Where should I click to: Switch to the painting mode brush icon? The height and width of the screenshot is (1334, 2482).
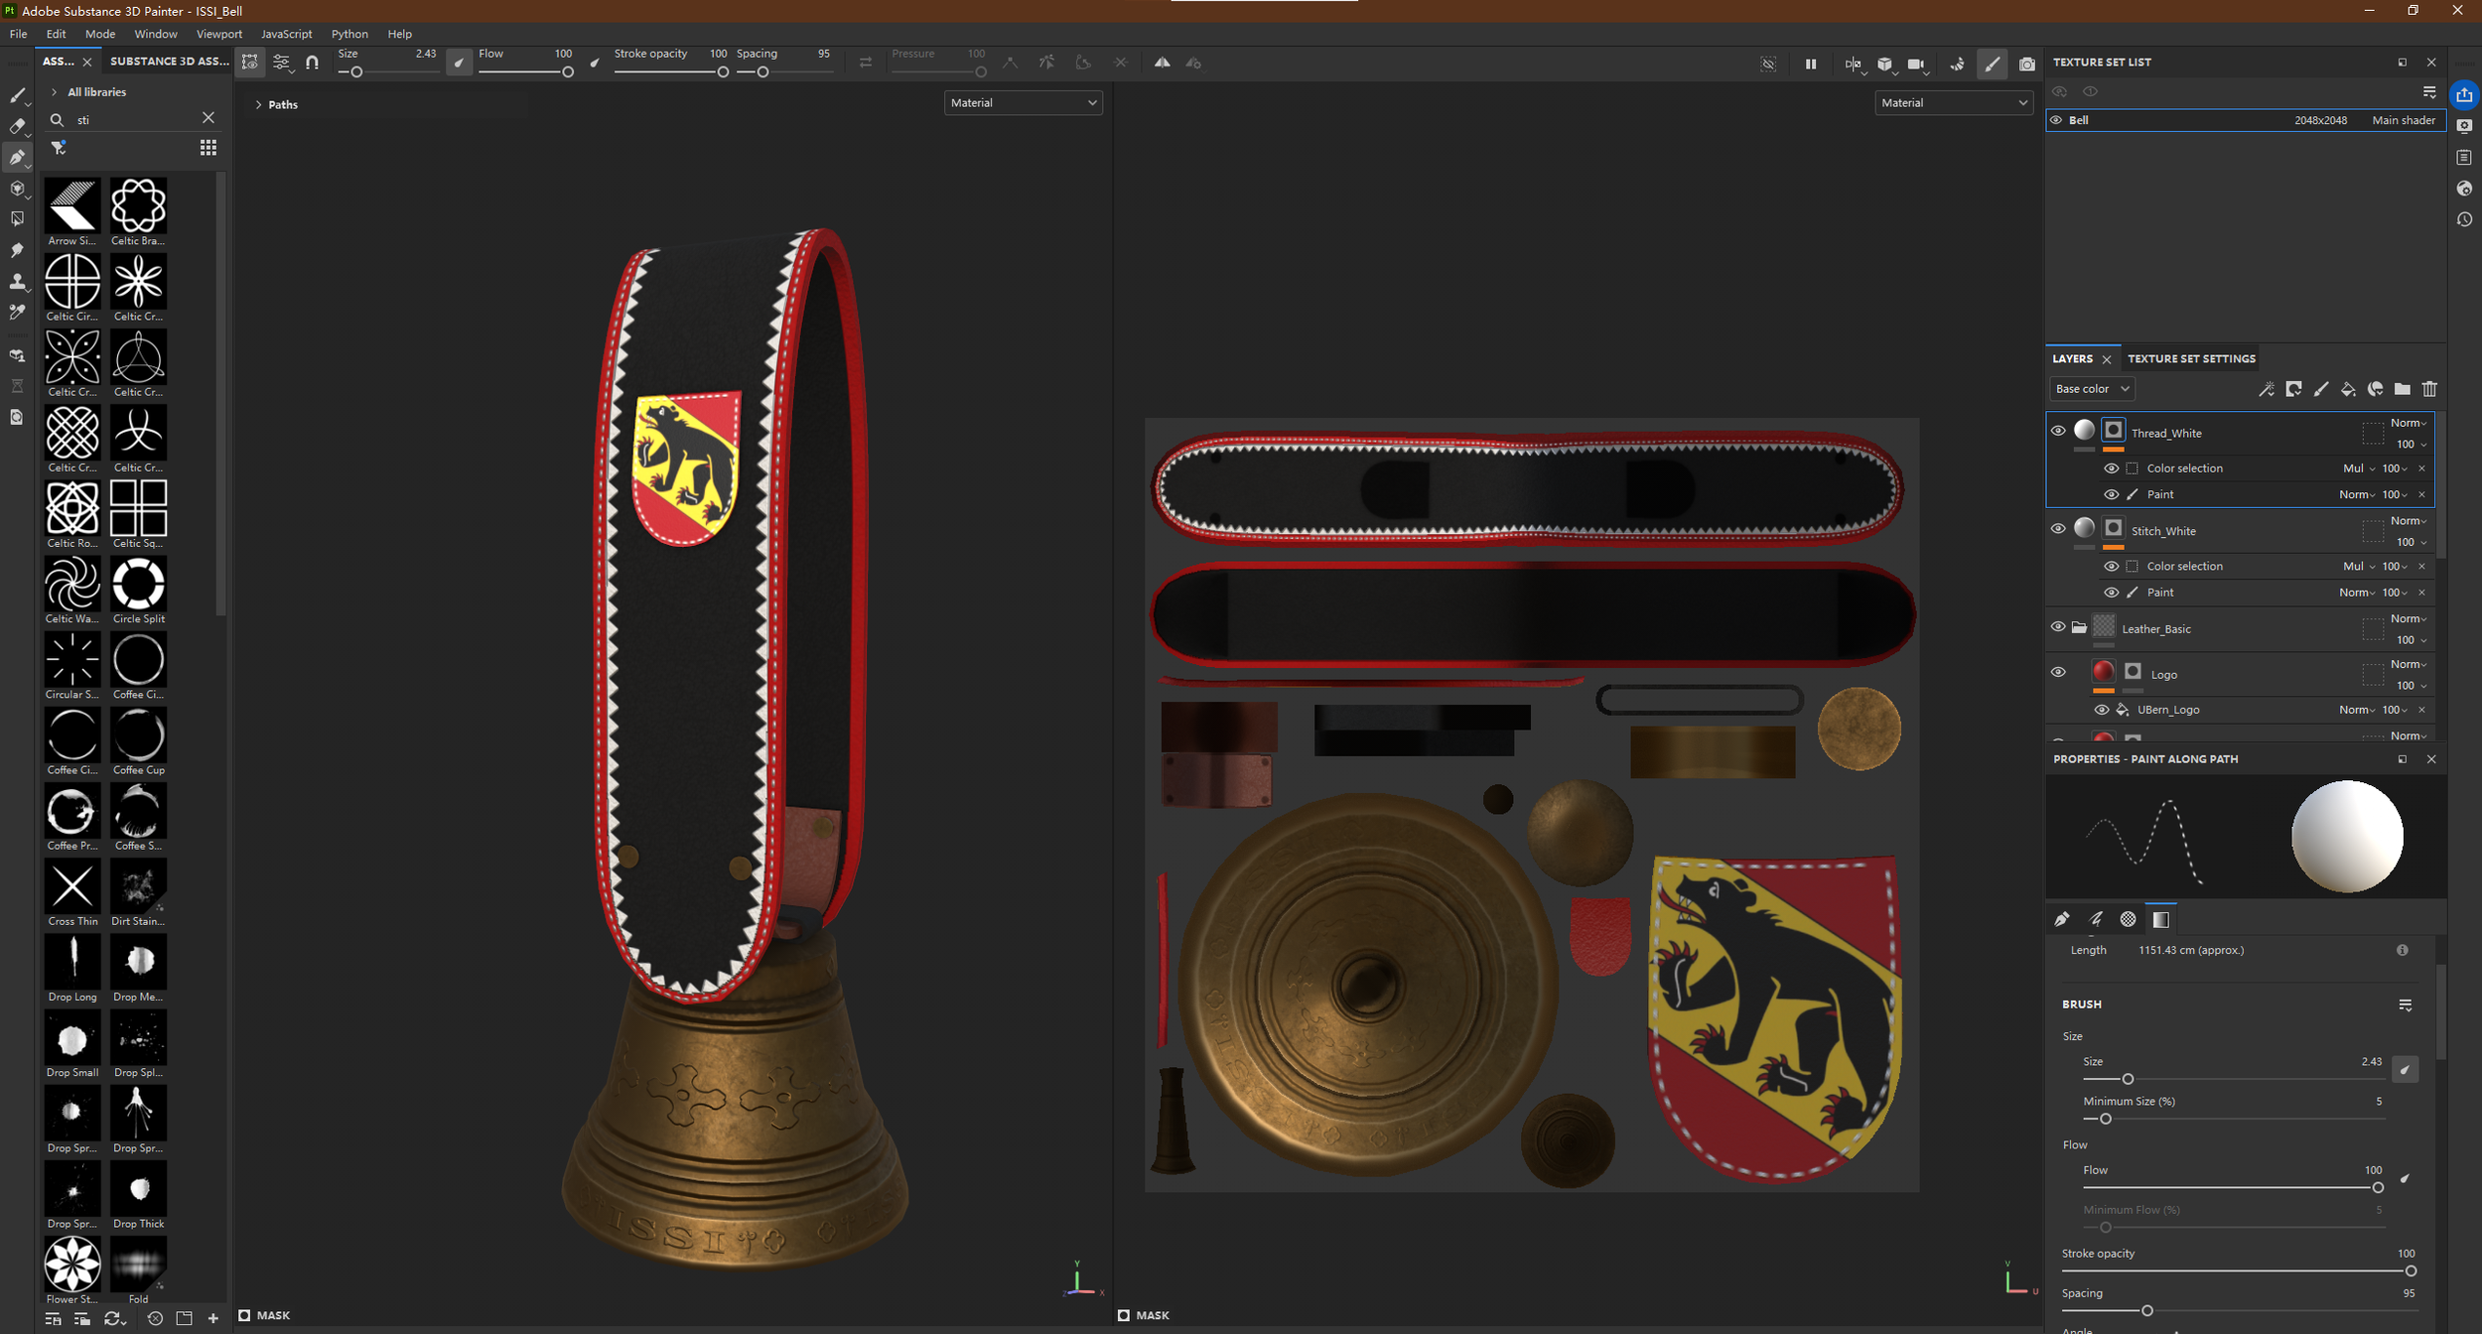(x=1992, y=64)
